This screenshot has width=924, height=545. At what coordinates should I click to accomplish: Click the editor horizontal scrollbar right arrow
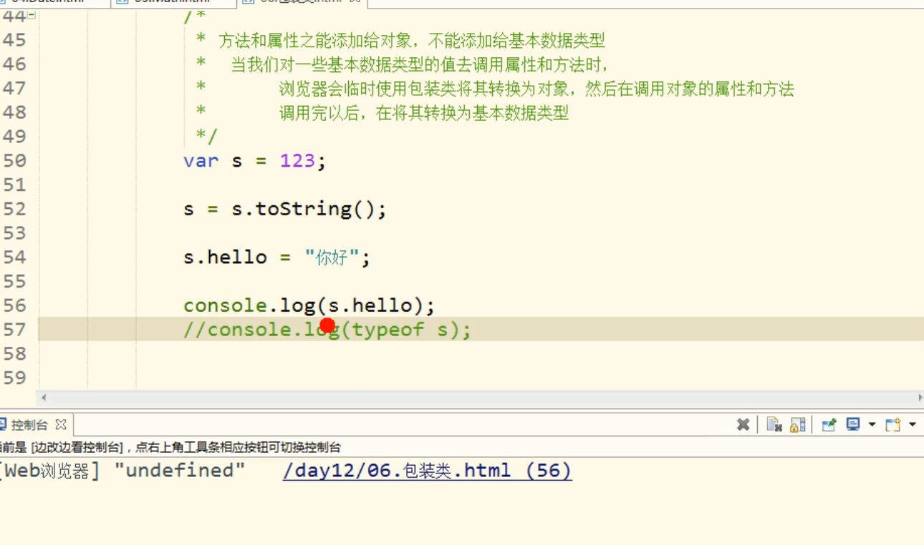point(920,397)
